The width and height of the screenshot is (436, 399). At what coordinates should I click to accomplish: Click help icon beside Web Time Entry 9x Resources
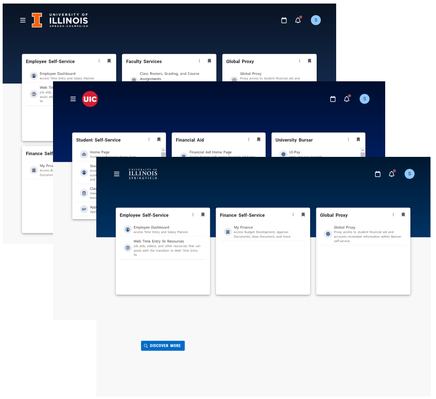click(128, 248)
